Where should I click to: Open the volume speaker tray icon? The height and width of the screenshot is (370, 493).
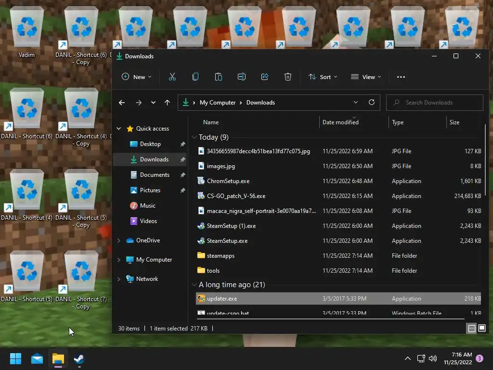coord(433,358)
